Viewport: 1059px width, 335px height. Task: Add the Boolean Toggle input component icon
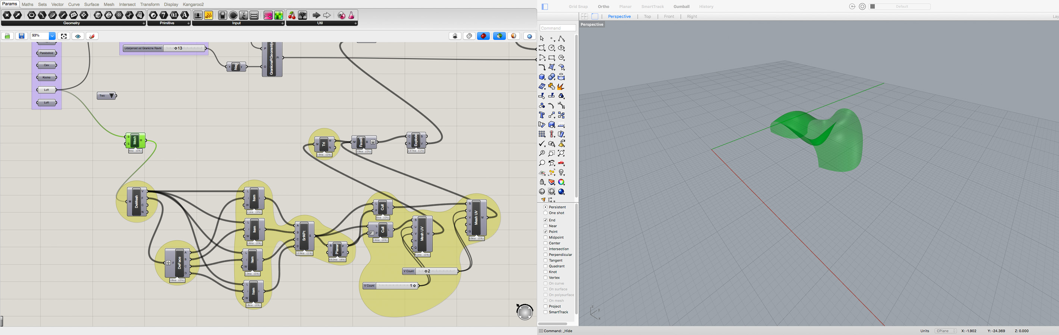coord(222,16)
